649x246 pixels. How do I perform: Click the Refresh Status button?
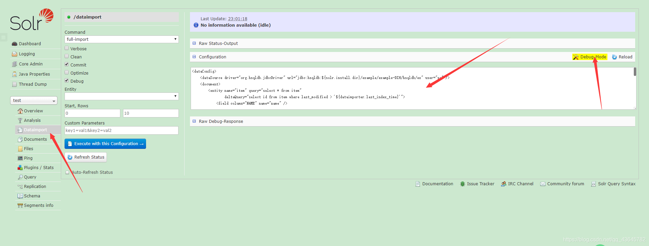point(86,157)
